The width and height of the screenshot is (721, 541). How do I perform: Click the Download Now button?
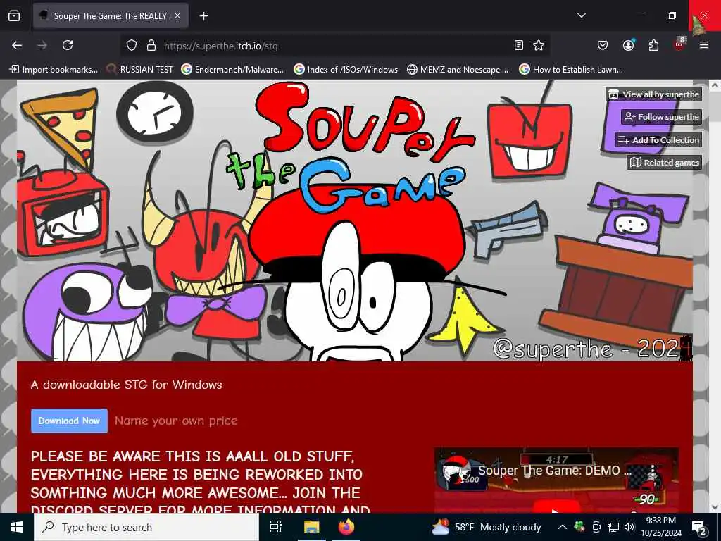click(69, 421)
